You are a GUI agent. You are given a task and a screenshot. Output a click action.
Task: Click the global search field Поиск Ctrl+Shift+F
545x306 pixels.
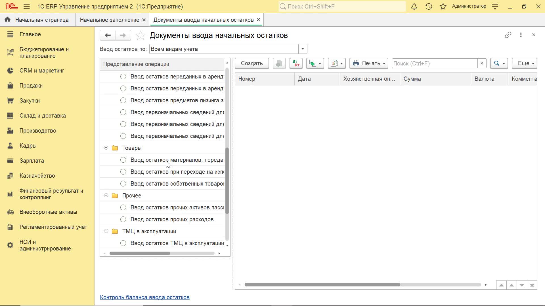(x=342, y=6)
